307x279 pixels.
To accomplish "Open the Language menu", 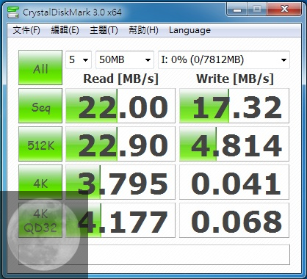I will [189, 30].
